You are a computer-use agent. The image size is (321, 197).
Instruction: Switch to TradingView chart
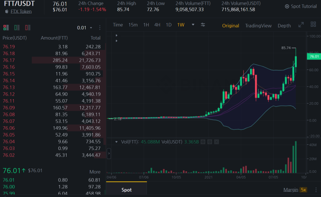tap(258, 26)
